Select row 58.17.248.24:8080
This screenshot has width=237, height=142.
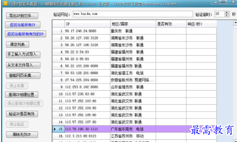[x=134, y=31]
